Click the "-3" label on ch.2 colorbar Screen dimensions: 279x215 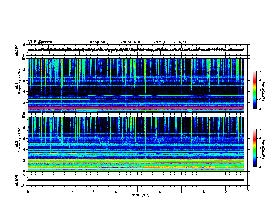[x=260, y=129]
